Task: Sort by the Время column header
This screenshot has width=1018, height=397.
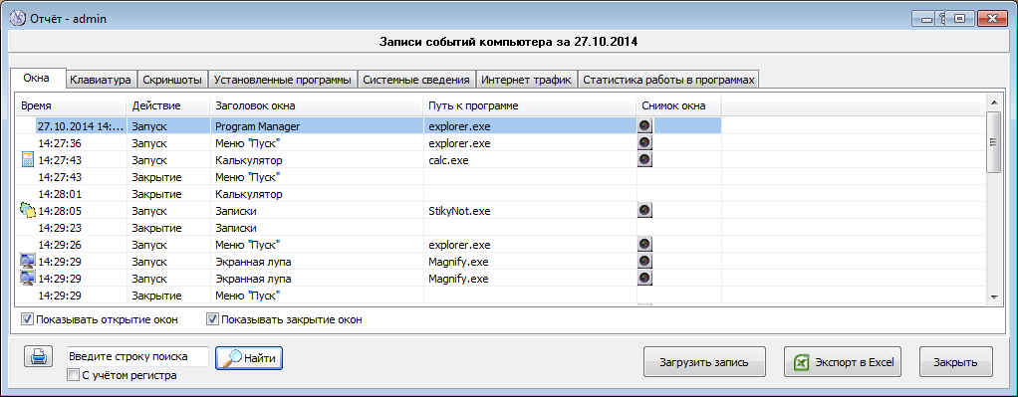Action: click(x=71, y=105)
